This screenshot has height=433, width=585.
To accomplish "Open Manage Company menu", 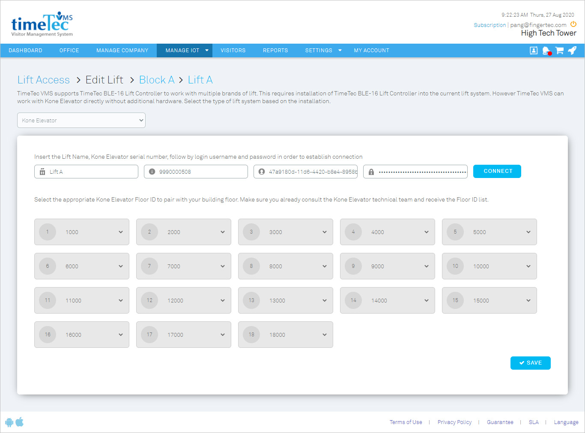I will point(122,50).
